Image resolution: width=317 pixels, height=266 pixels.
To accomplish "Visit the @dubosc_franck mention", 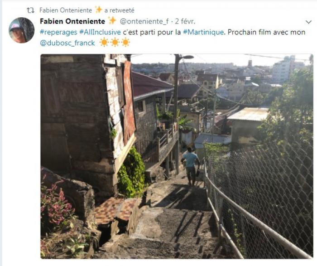I will pyautogui.click(x=67, y=43).
